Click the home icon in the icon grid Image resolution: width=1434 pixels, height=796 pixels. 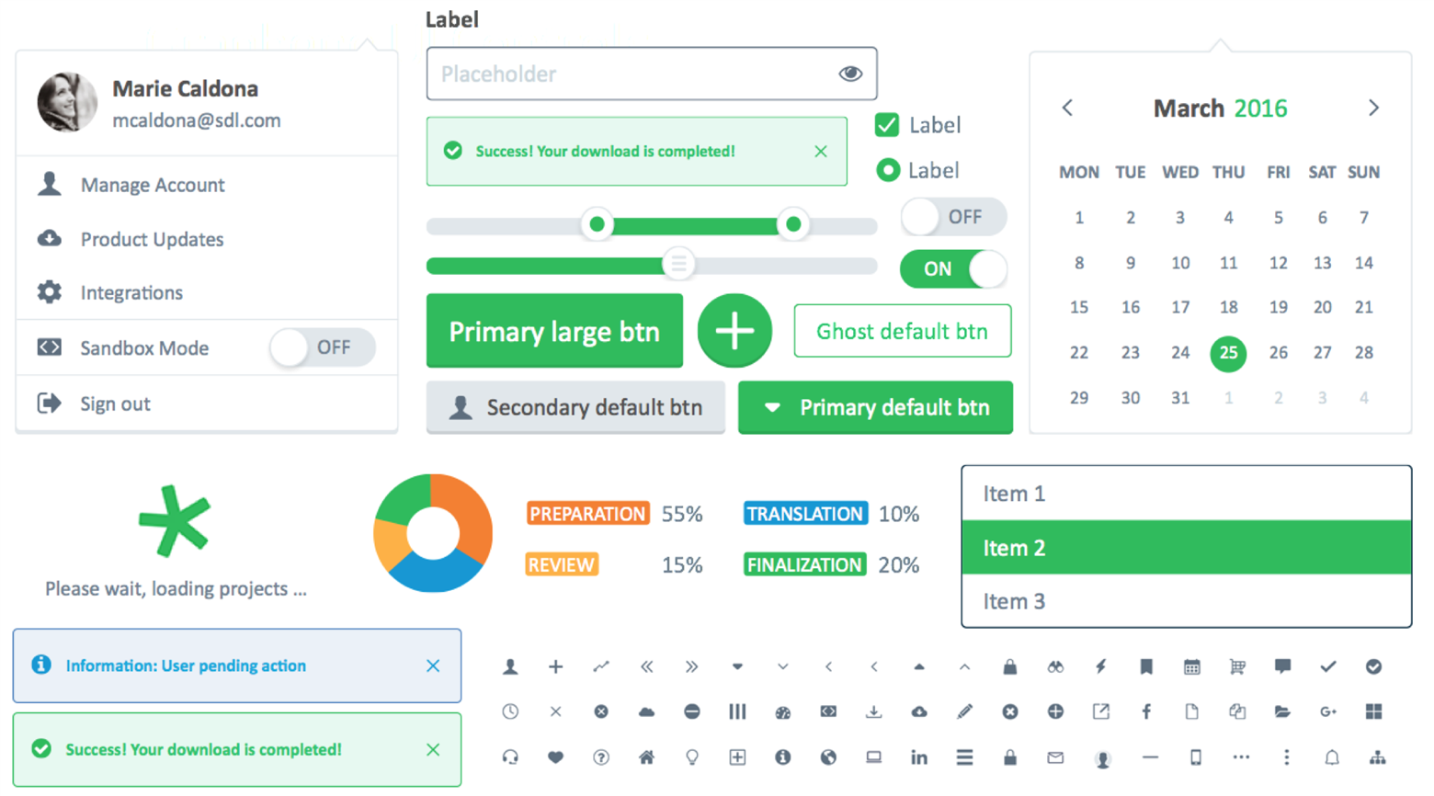click(x=646, y=757)
